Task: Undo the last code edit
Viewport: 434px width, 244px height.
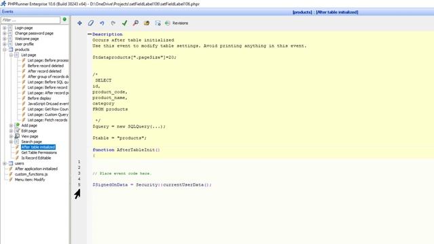Action: click(x=102, y=23)
